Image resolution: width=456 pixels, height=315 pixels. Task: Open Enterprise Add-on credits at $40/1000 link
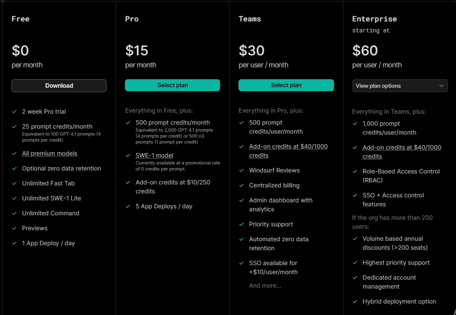click(x=402, y=152)
